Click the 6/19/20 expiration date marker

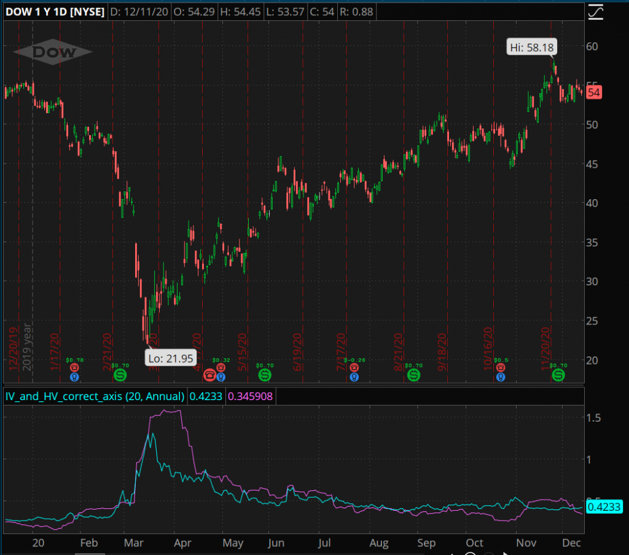coord(297,352)
